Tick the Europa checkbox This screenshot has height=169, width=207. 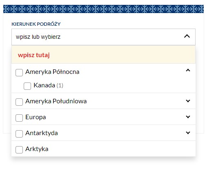tap(19, 118)
